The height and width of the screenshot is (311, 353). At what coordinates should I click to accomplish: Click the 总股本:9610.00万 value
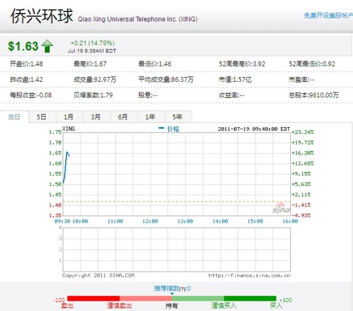(314, 95)
